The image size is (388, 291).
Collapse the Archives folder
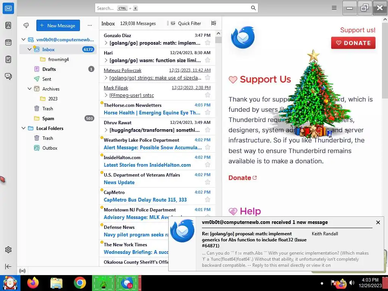[30, 89]
